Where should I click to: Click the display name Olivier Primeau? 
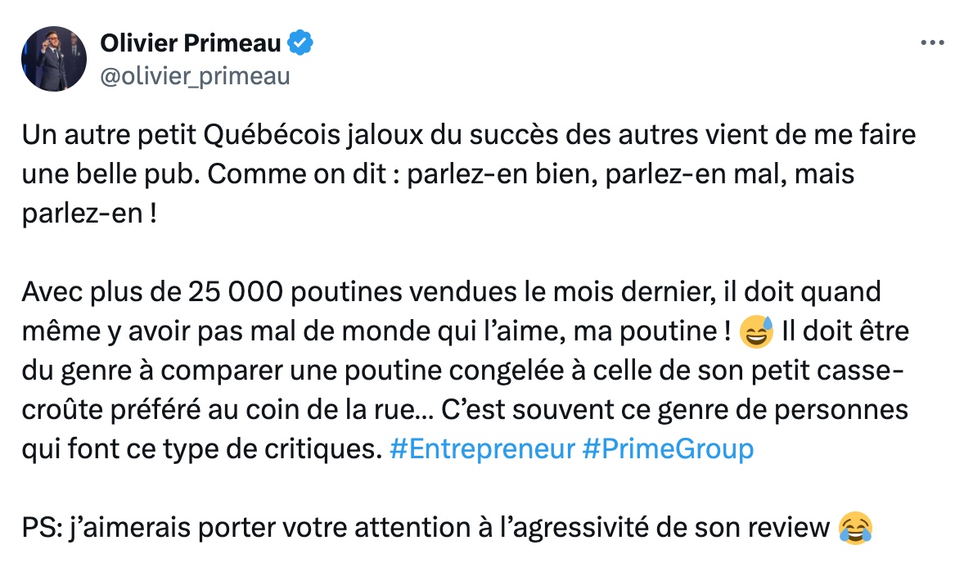point(191,43)
